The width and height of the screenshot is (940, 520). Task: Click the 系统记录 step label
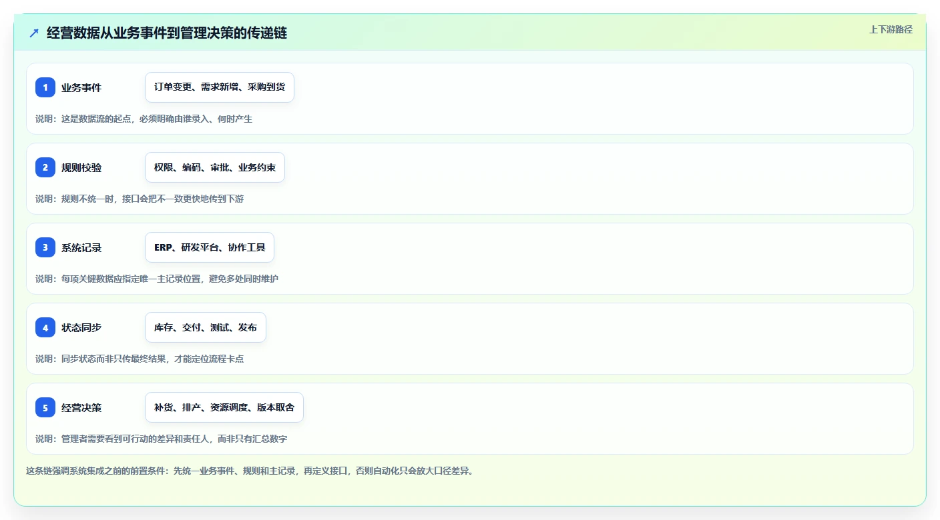(x=81, y=247)
